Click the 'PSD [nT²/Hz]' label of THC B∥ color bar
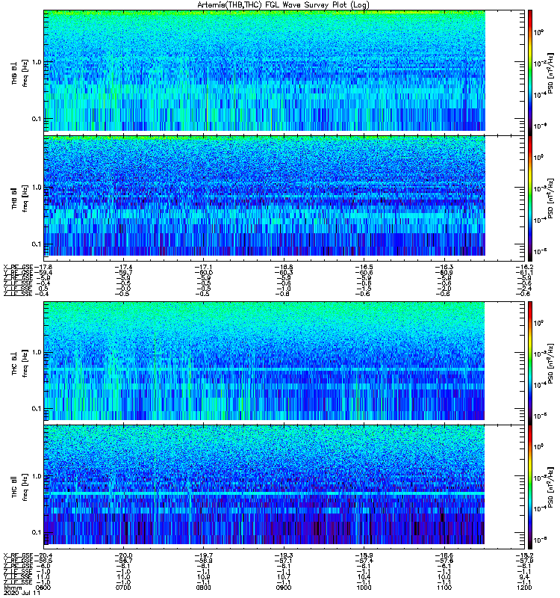 tap(551, 487)
